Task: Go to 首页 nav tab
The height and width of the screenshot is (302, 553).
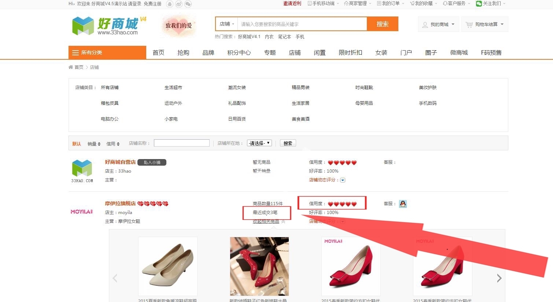Action: coord(158,53)
